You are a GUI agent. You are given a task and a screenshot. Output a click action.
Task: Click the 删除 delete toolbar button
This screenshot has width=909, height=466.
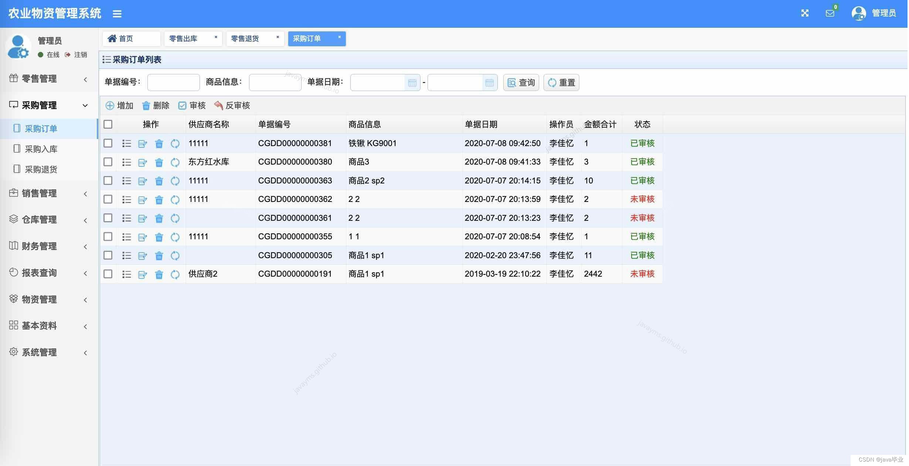click(x=156, y=106)
